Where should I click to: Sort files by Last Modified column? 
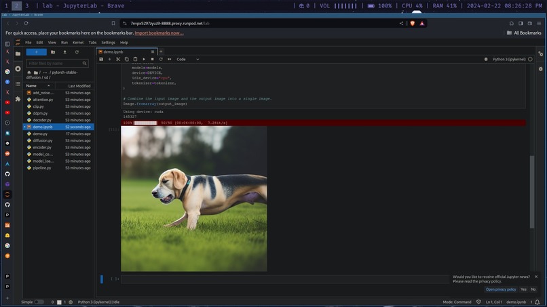[x=79, y=85]
